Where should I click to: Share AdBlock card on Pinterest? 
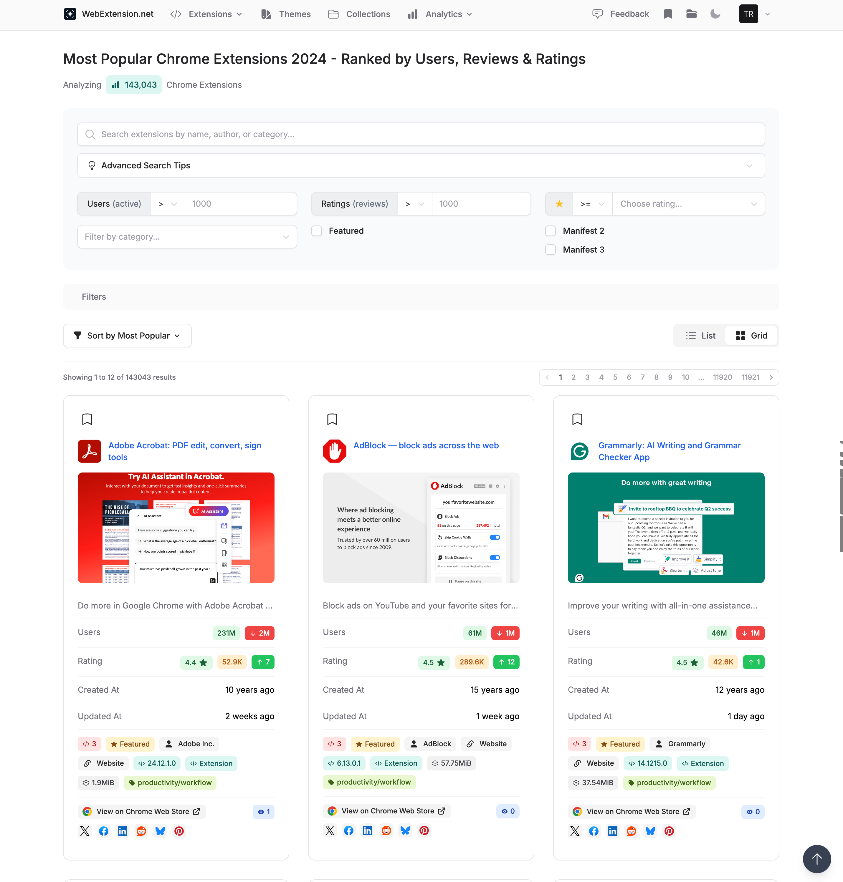click(424, 830)
